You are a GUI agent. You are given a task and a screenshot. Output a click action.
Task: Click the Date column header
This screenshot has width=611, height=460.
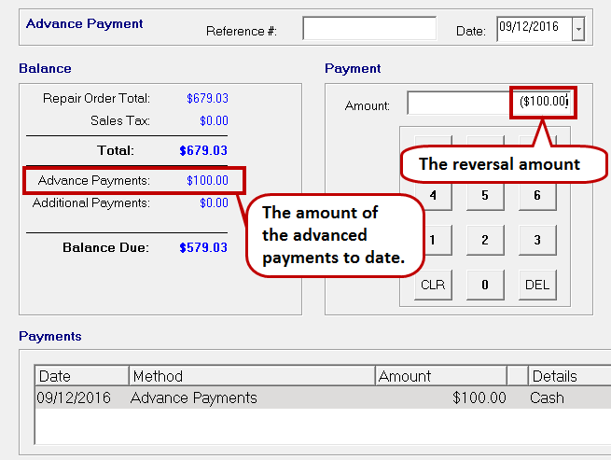tap(82, 376)
